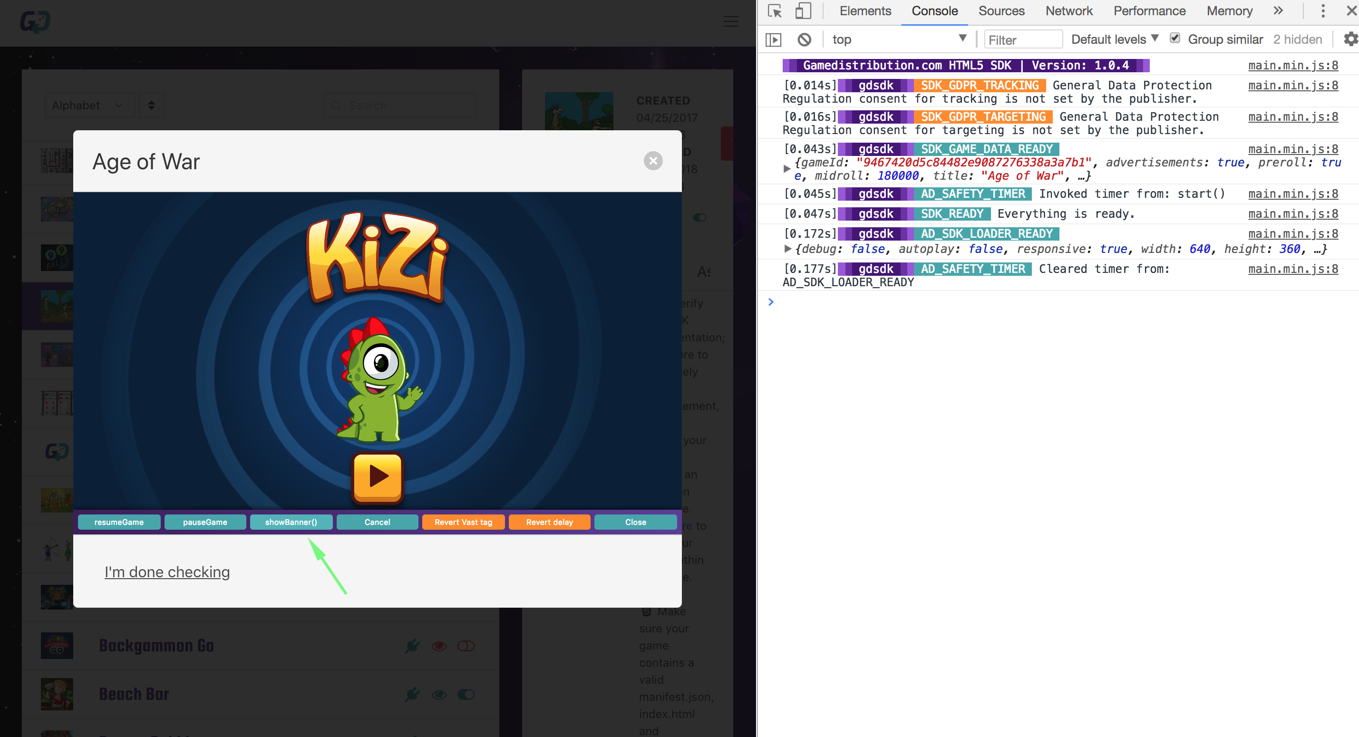Switch the Beach Bar toggle

click(x=466, y=695)
